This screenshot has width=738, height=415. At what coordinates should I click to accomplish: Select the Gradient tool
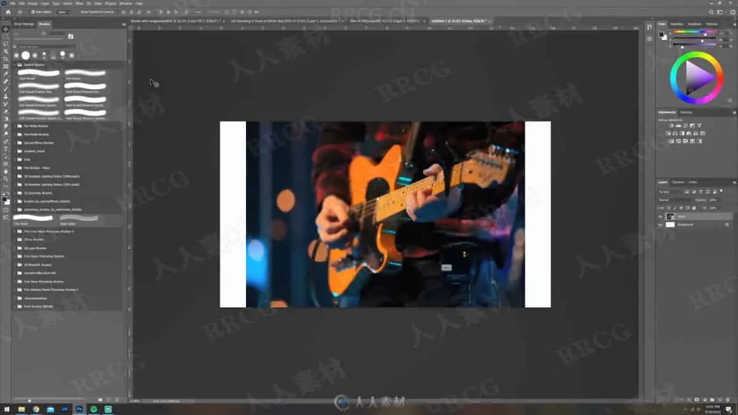click(6, 119)
